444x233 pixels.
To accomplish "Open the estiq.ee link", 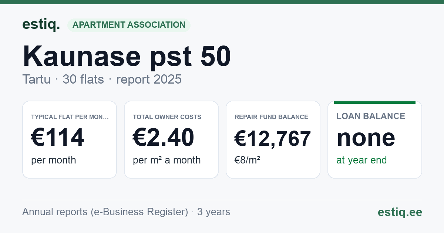I will pos(400,212).
